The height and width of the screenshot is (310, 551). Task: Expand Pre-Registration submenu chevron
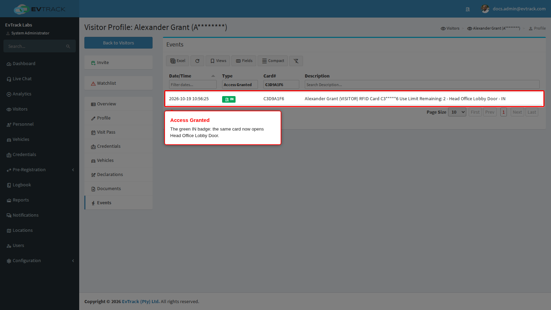(x=73, y=170)
